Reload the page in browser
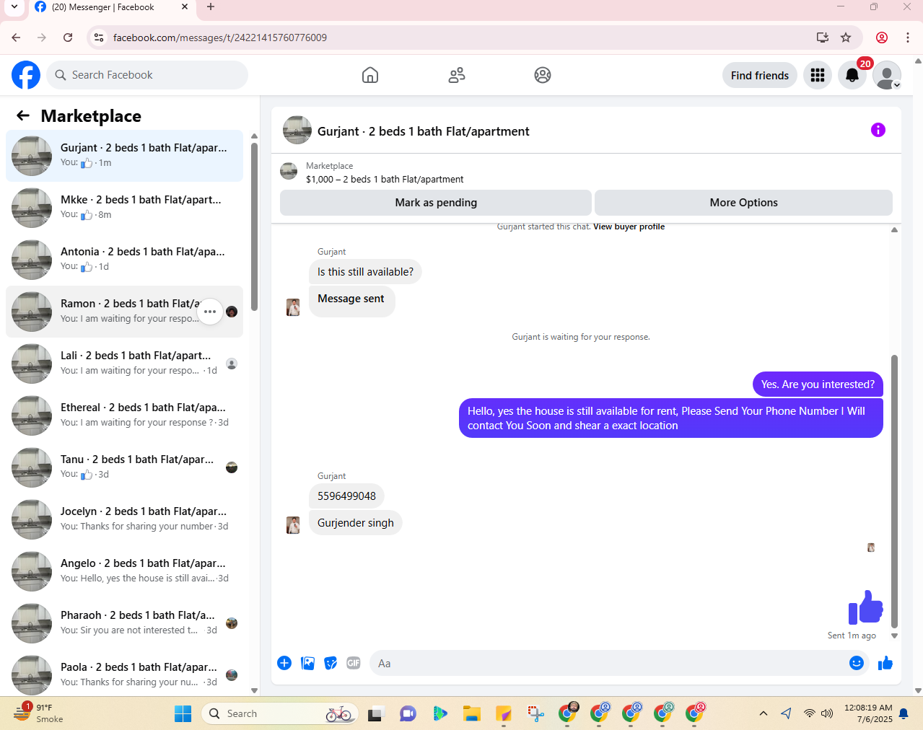923x730 pixels. point(68,38)
